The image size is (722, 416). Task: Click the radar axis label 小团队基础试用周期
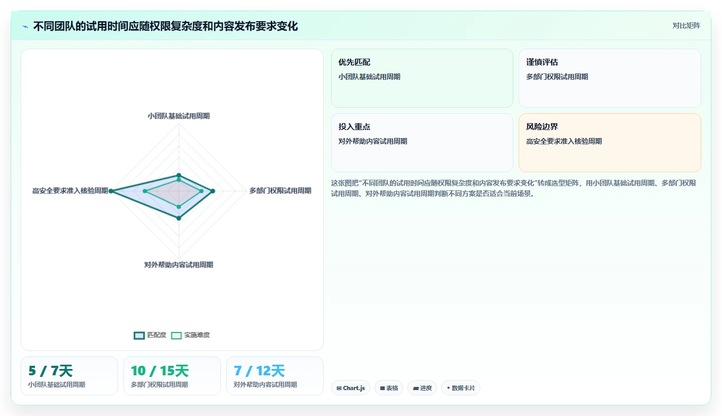click(x=179, y=116)
